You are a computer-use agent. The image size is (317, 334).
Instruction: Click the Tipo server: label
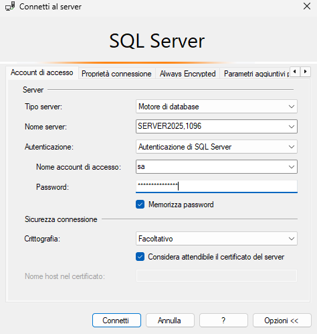43,107
